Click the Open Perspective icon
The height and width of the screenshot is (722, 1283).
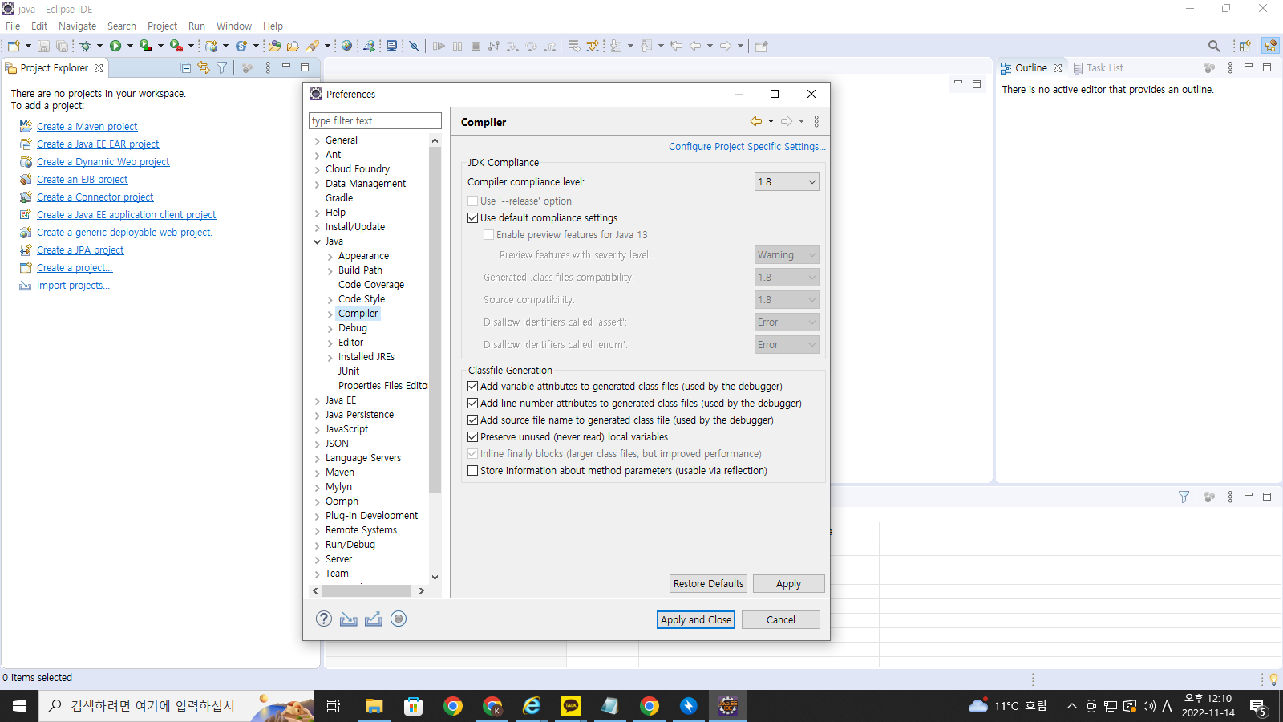coord(1245,46)
